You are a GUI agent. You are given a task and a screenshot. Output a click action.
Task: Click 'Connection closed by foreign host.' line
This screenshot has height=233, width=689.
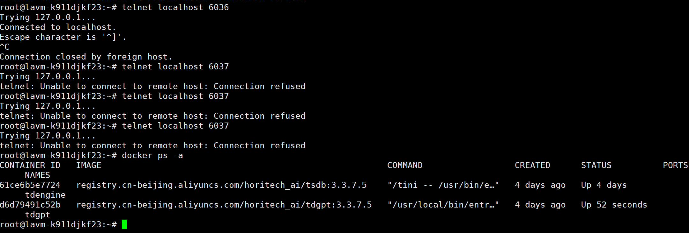pos(86,57)
